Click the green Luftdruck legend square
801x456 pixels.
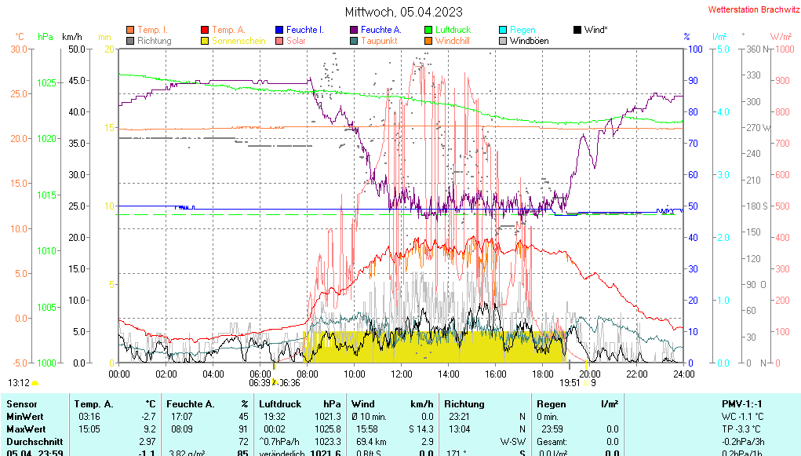[428, 30]
